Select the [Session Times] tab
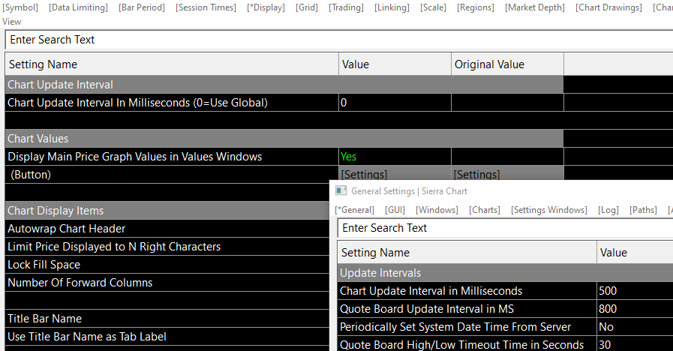673x351 pixels. point(206,7)
